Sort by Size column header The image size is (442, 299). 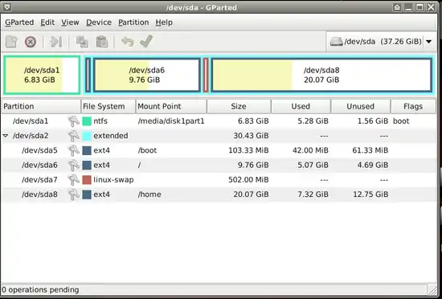coord(239,107)
